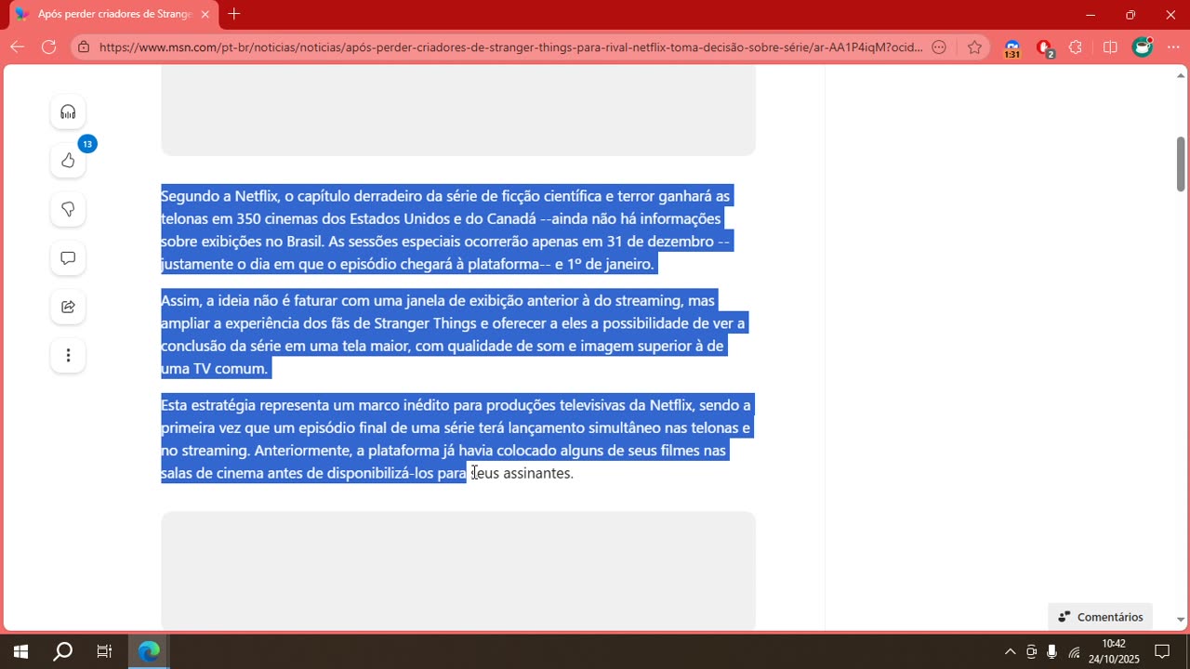Click the paragraph starting 'Assim, a ideia'
Image resolution: width=1190 pixels, height=669 pixels.
click(x=453, y=334)
